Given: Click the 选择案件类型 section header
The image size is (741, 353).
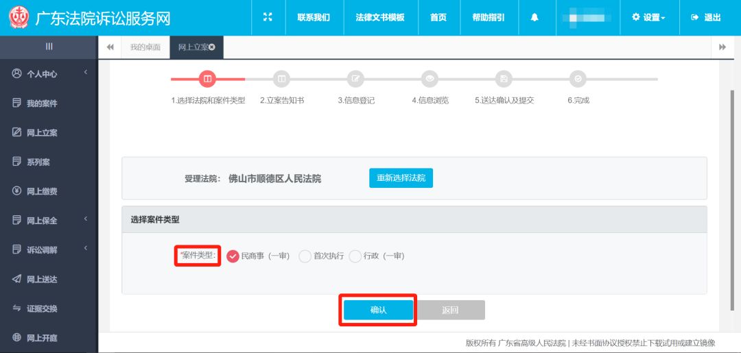Looking at the screenshot, I should [x=414, y=219].
